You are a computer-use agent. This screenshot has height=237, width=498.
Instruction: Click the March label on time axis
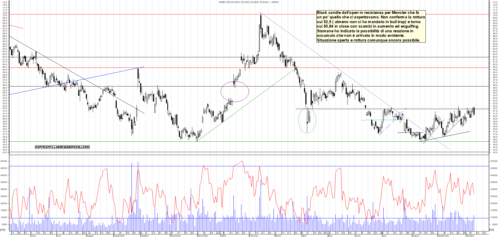point(278,236)
